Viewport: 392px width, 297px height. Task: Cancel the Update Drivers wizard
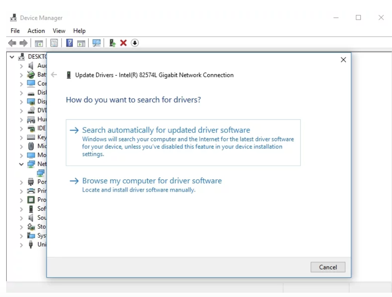pos(328,267)
